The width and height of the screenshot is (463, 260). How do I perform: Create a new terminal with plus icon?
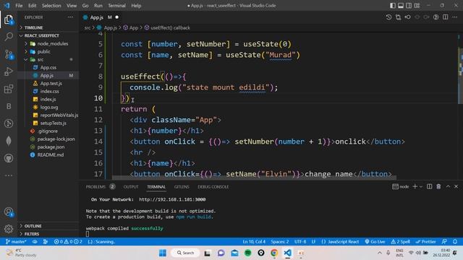tap(415, 186)
